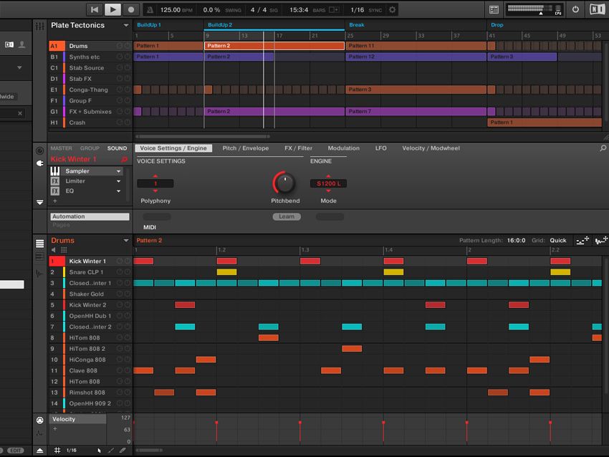Select the Erase tool at the bottom
Image resolution: width=609 pixels, height=457 pixels.
(x=121, y=448)
